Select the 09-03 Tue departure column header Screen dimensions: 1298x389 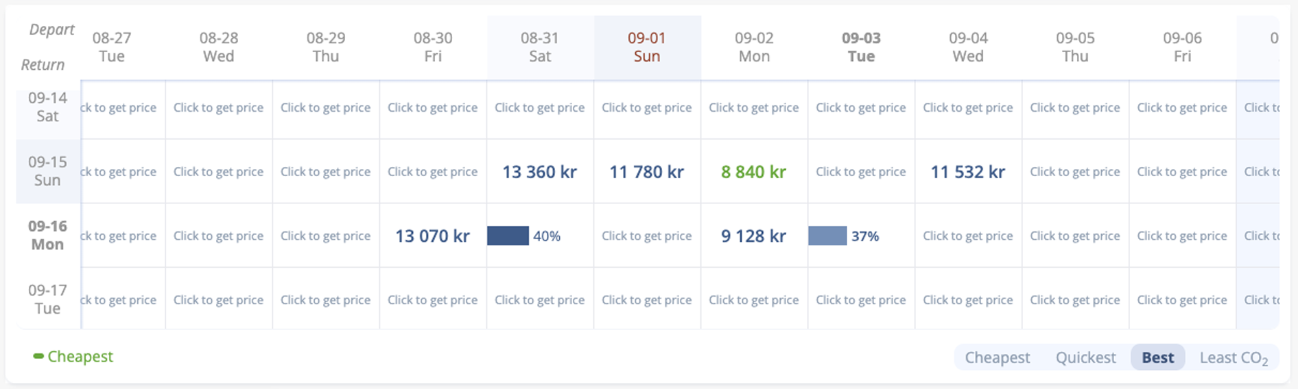pyautogui.click(x=861, y=47)
